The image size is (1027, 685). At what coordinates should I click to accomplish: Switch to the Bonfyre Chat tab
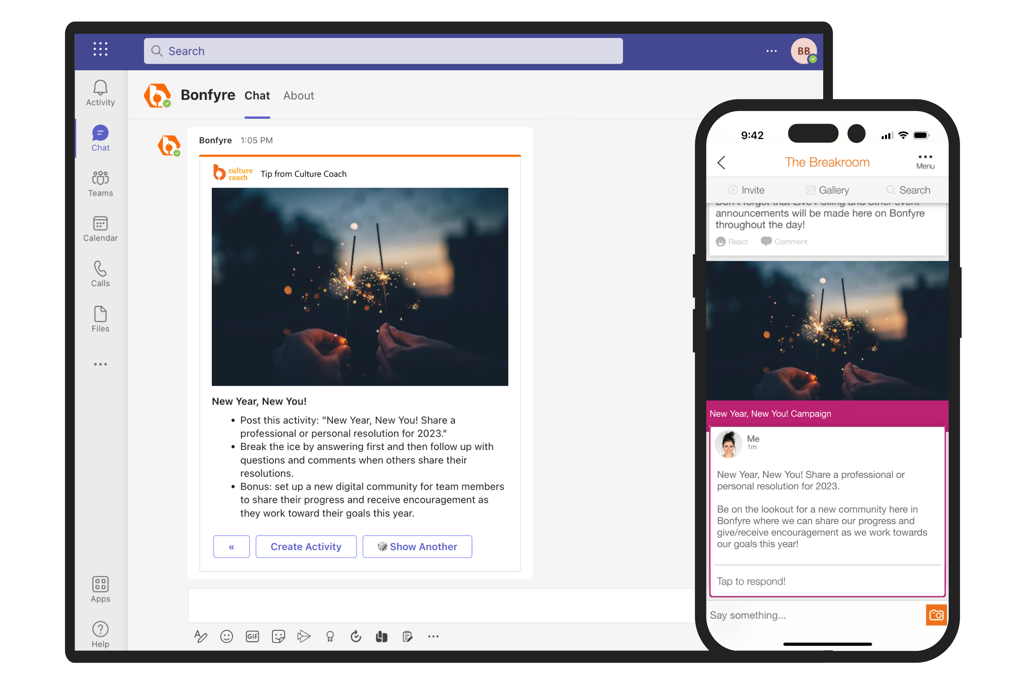point(257,95)
